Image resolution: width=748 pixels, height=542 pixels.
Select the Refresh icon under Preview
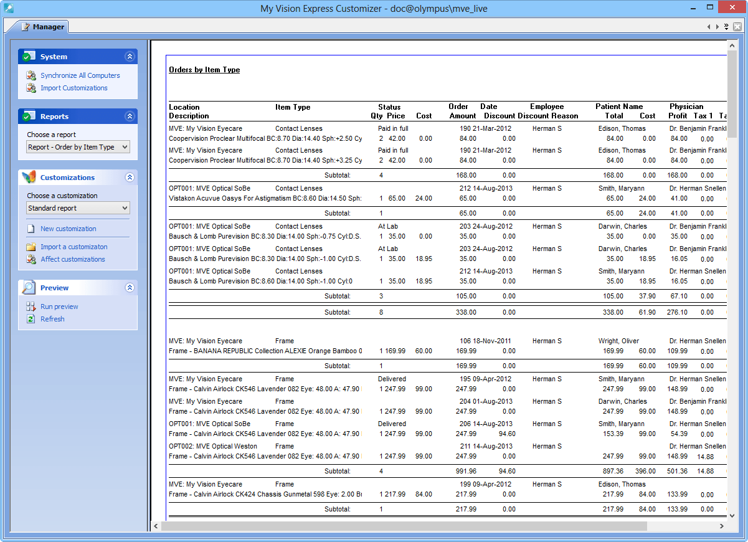tap(29, 319)
